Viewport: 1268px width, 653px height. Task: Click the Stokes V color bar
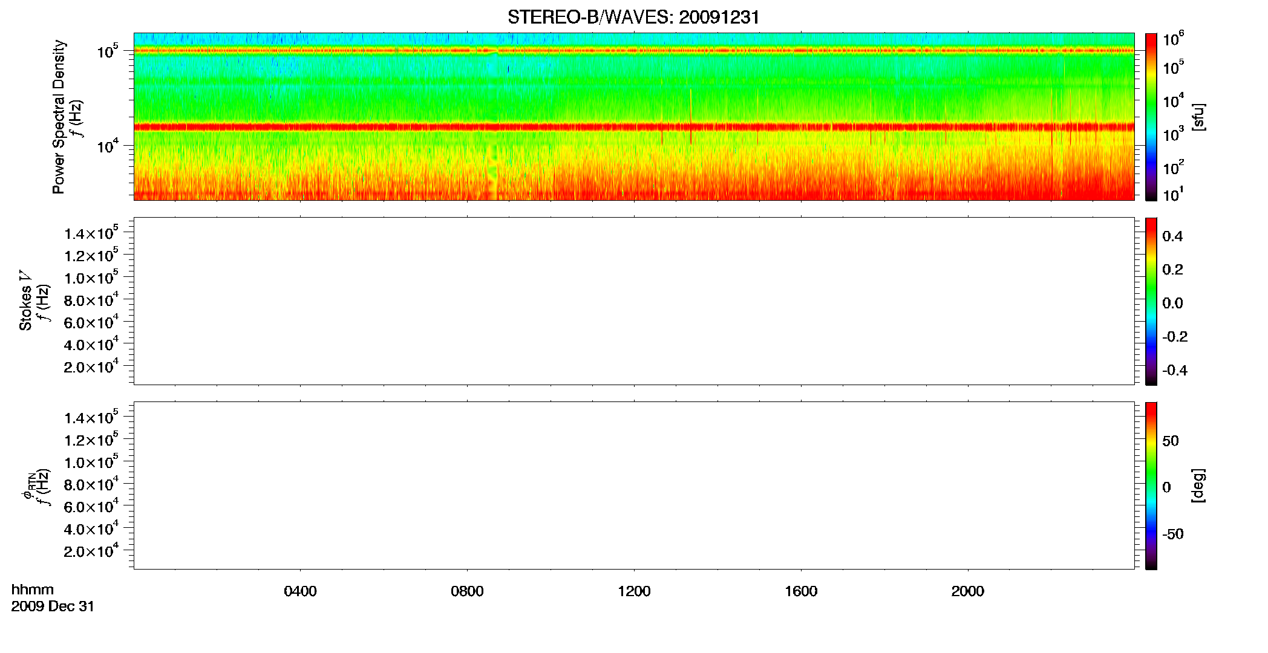pyautogui.click(x=1151, y=301)
